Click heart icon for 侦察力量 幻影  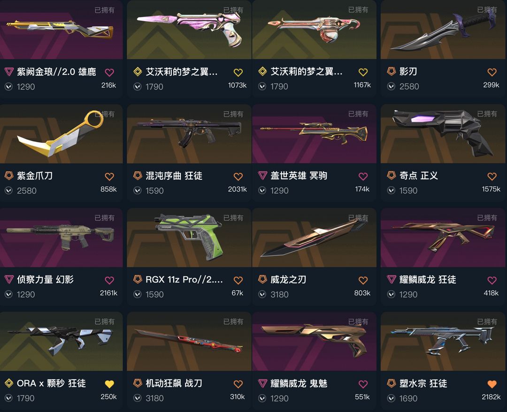tap(109, 280)
